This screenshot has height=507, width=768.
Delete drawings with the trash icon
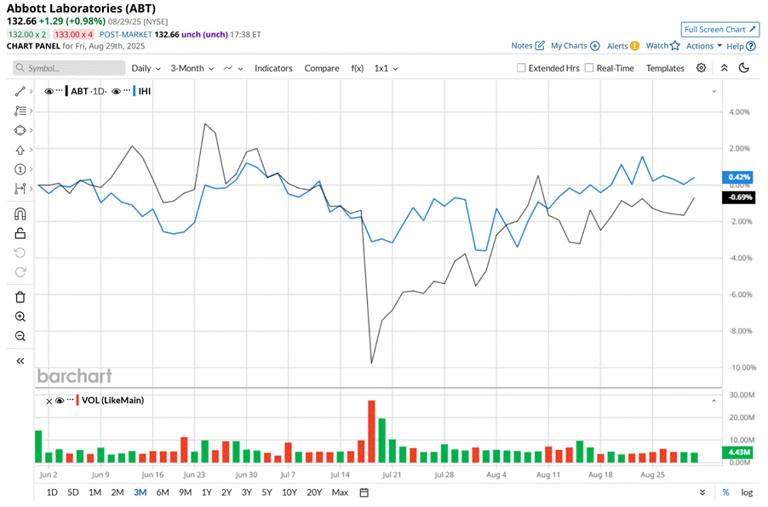20,297
